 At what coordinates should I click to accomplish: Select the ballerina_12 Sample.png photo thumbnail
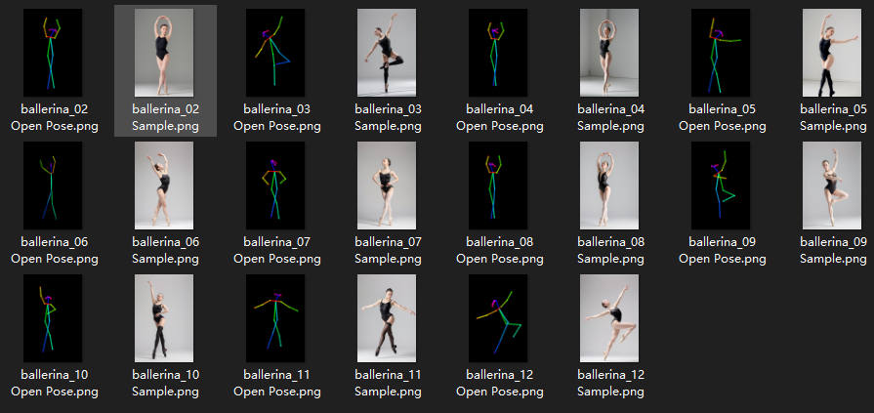click(x=609, y=318)
